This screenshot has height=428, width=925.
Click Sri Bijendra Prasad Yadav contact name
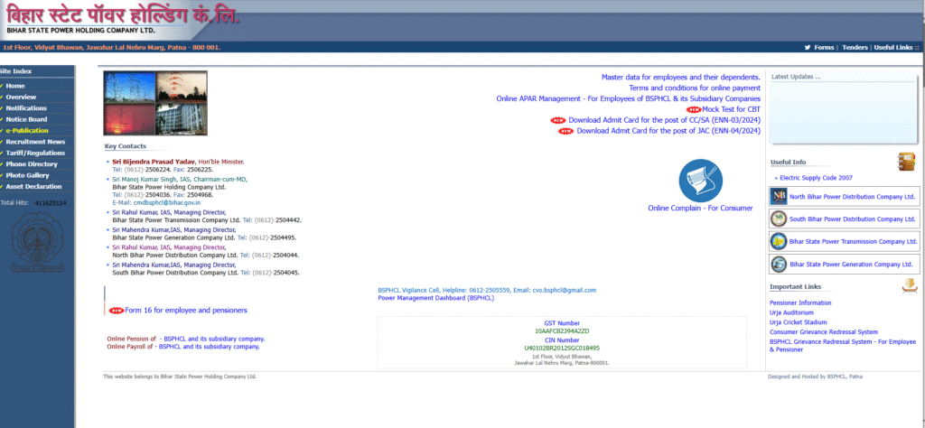(154, 162)
